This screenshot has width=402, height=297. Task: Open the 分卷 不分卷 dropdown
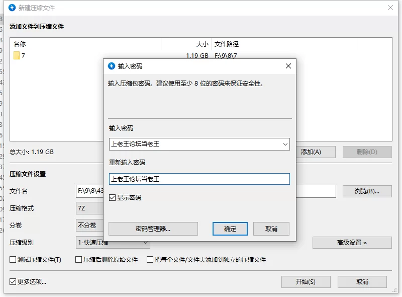pos(90,226)
